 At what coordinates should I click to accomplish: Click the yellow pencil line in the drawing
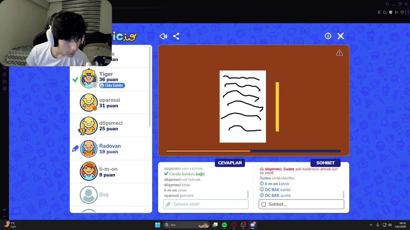277,107
